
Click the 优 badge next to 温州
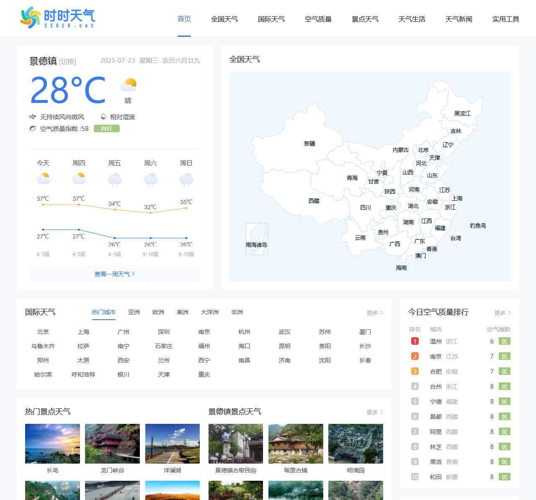coord(504,341)
